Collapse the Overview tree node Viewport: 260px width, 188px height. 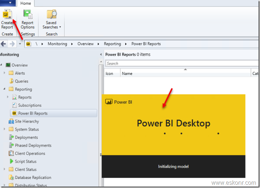[x=1, y=65]
